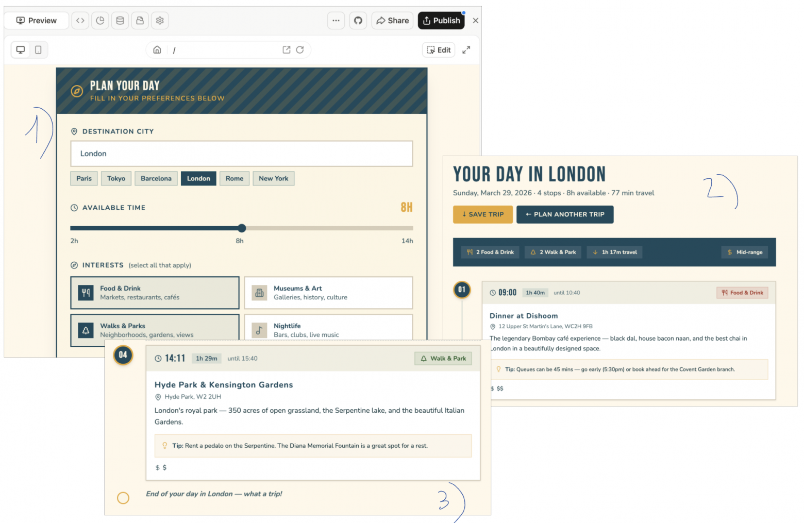Click the Mid-range budget chip

(x=745, y=252)
